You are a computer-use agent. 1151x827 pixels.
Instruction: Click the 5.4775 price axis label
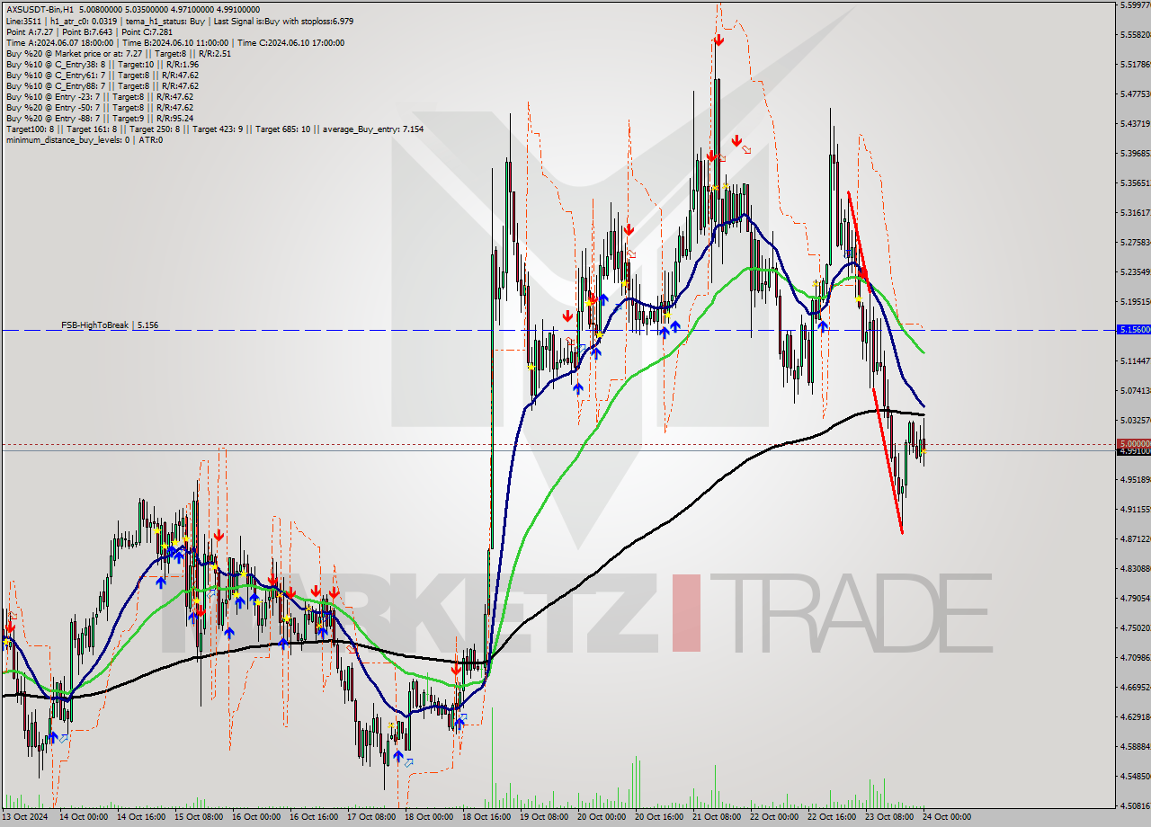pyautogui.click(x=1134, y=94)
